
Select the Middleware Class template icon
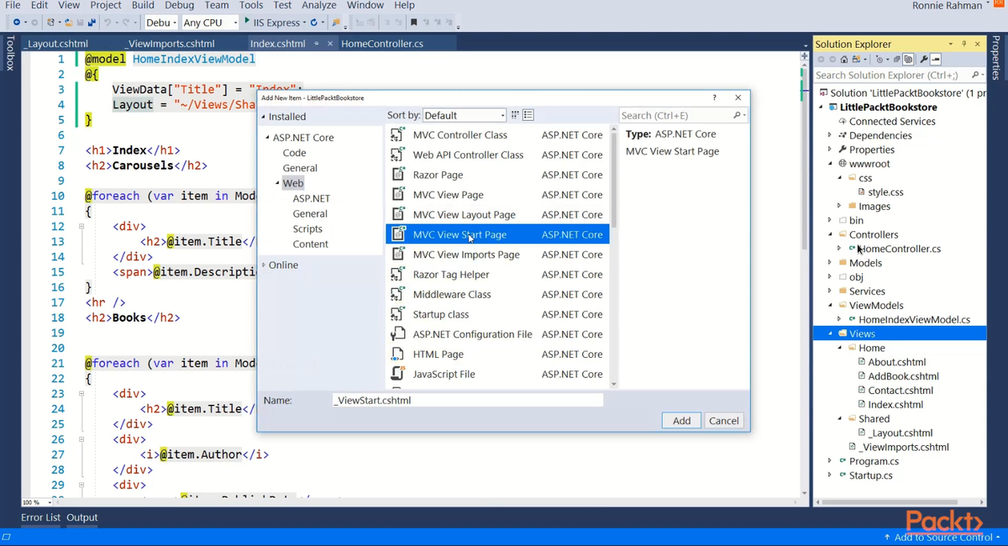tap(398, 294)
